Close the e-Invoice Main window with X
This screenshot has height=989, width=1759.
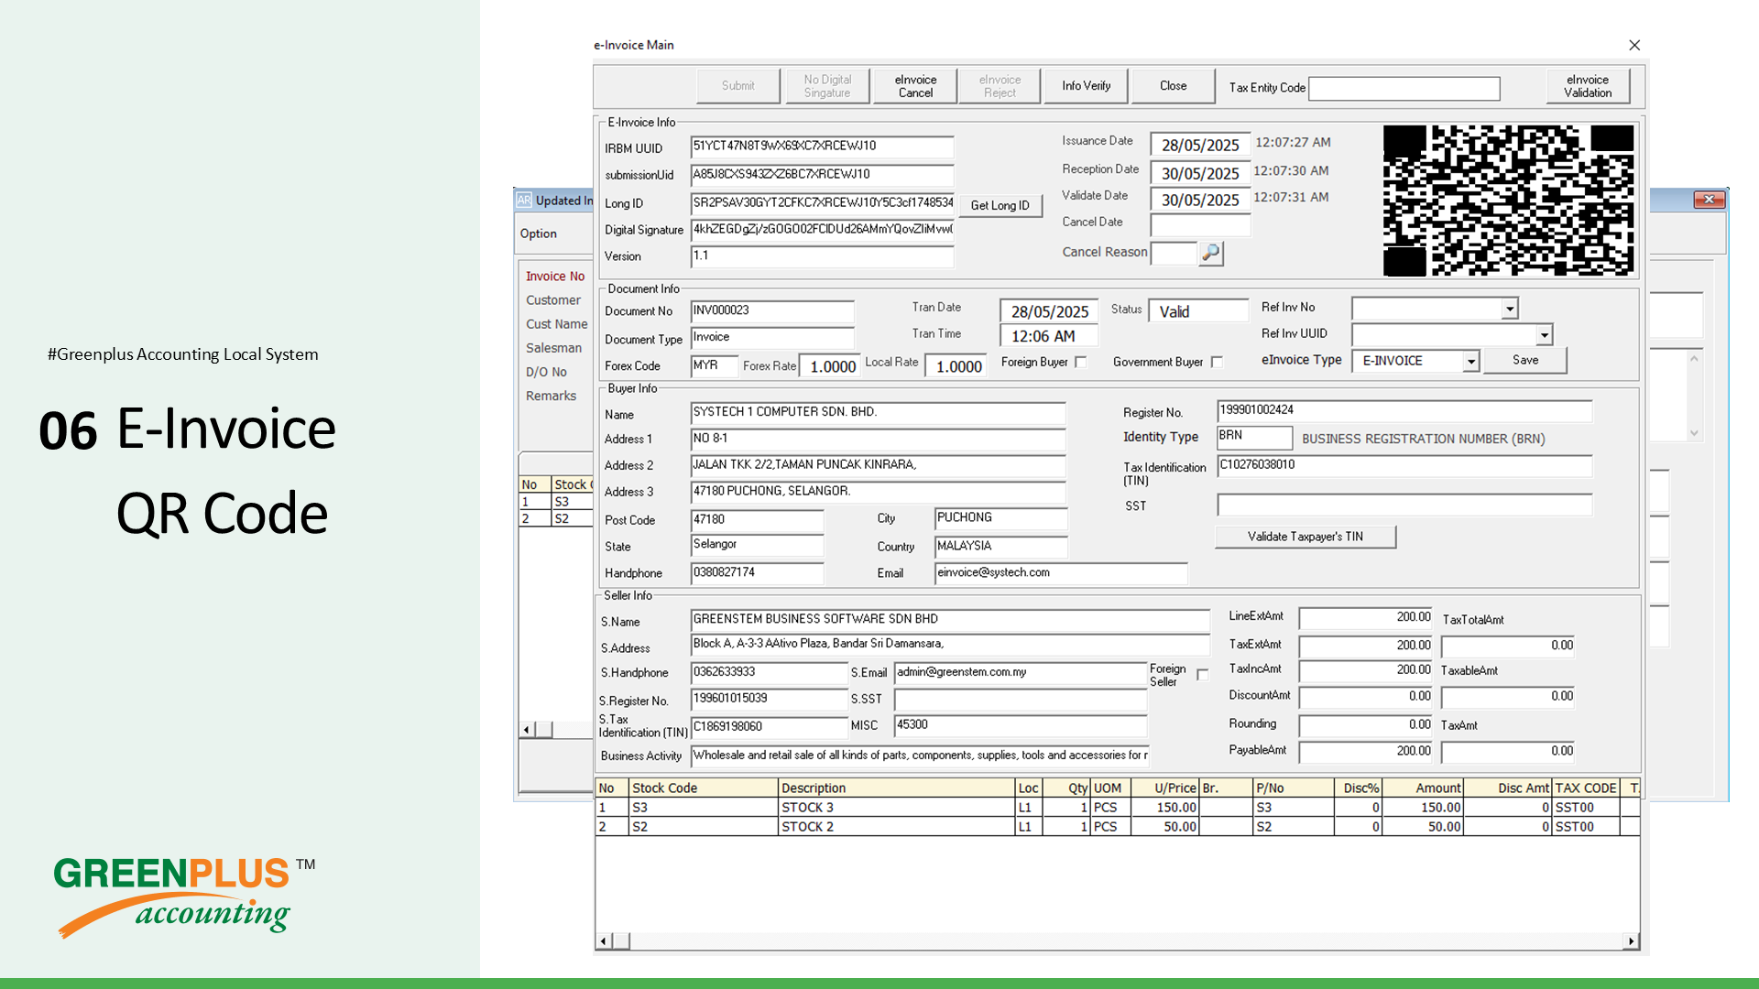(x=1634, y=45)
